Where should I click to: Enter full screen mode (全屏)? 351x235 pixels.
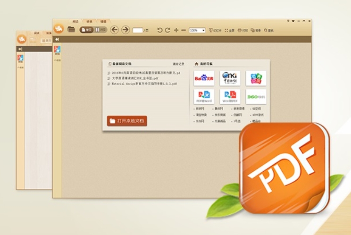tap(229, 30)
